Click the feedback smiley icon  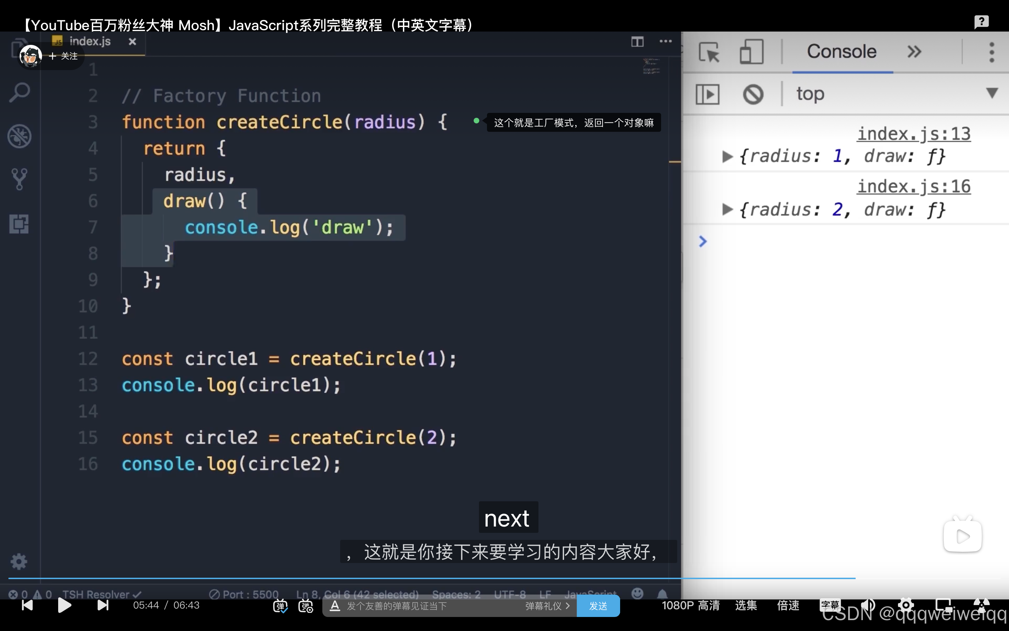point(637,593)
